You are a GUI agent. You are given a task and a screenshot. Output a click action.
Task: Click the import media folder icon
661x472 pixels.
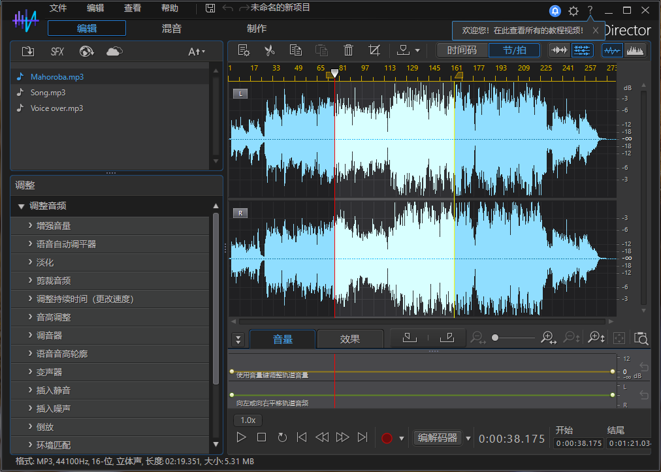click(x=28, y=52)
